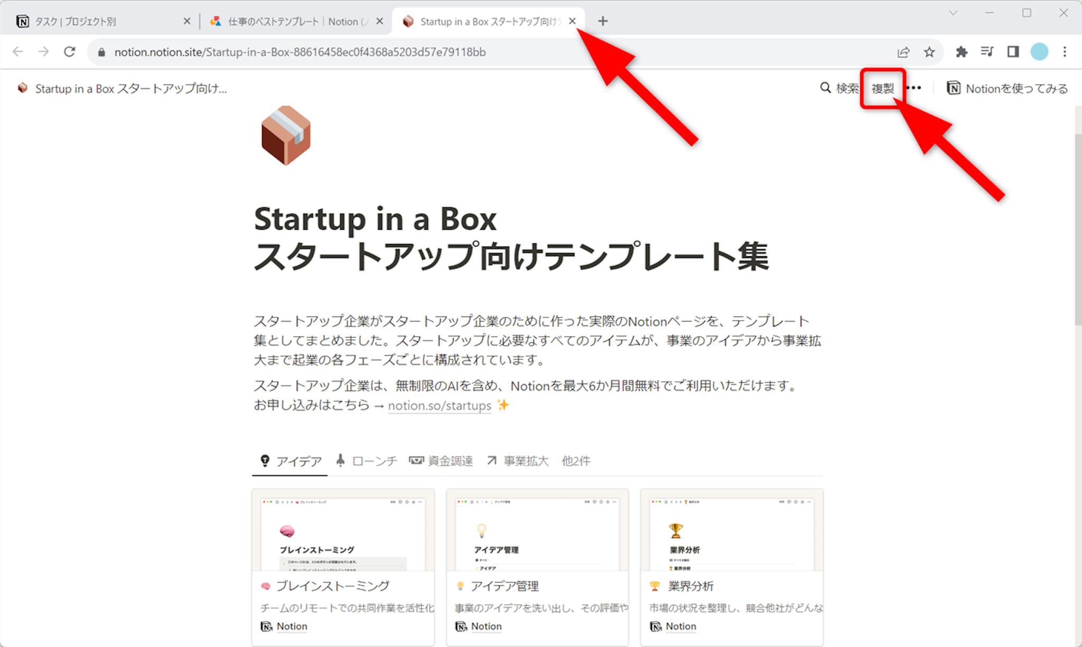Open the notion.so/startups link
Image resolution: width=1082 pixels, height=647 pixels.
440,406
